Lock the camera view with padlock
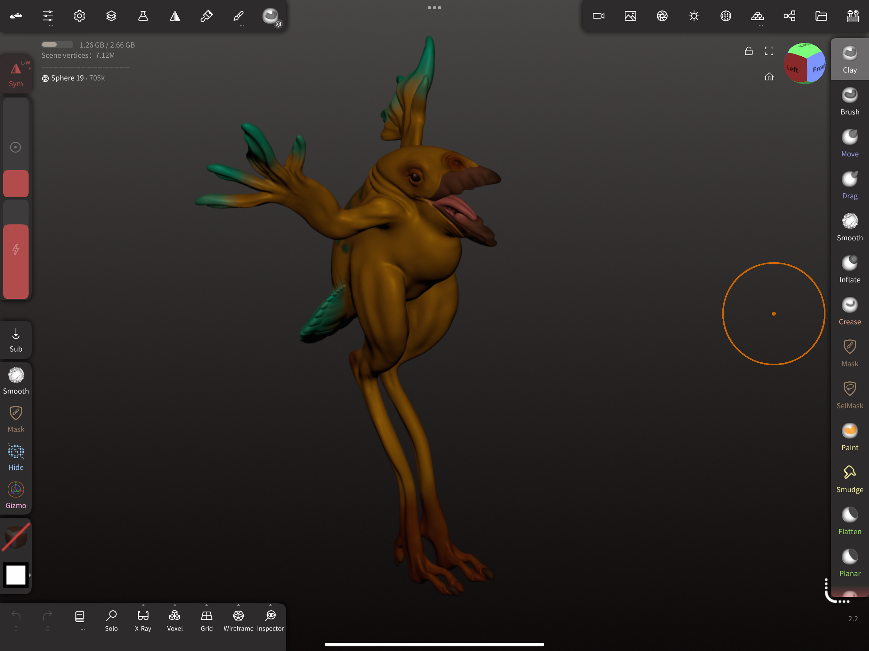The height and width of the screenshot is (651, 869). [748, 51]
